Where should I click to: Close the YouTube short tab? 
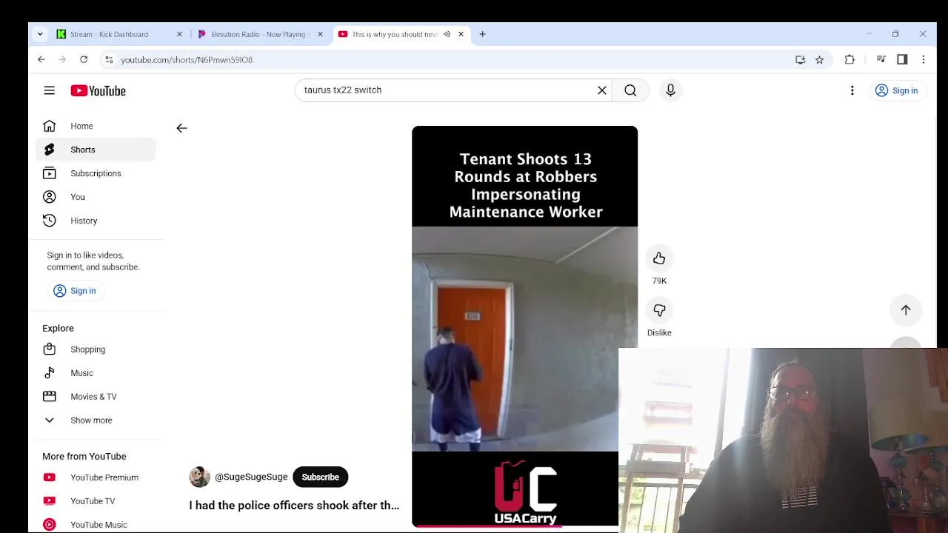point(461,34)
